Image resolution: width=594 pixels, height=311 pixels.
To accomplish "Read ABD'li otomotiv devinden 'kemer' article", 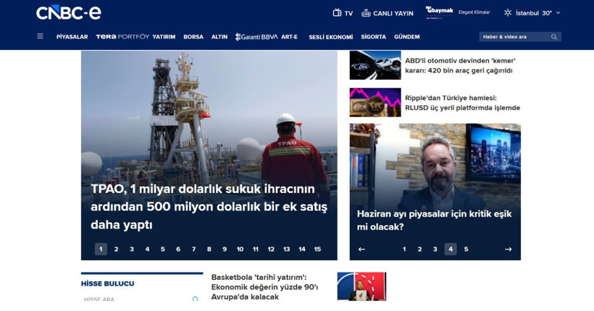I will pyautogui.click(x=460, y=65).
